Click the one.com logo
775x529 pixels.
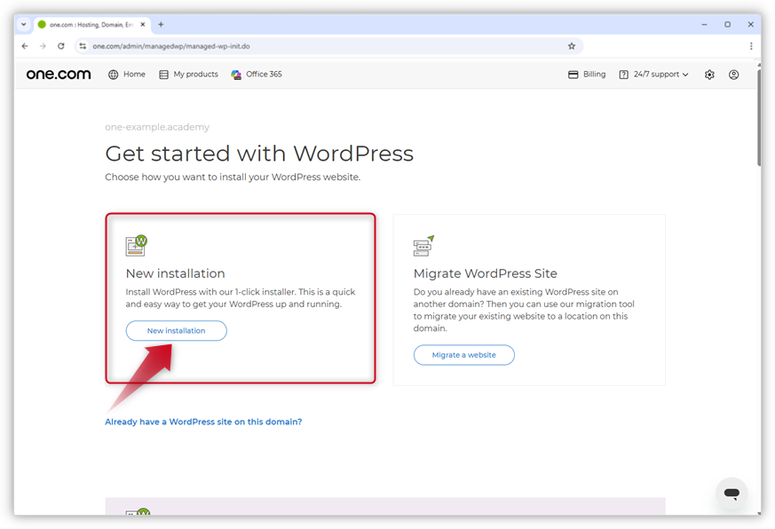pyautogui.click(x=59, y=75)
